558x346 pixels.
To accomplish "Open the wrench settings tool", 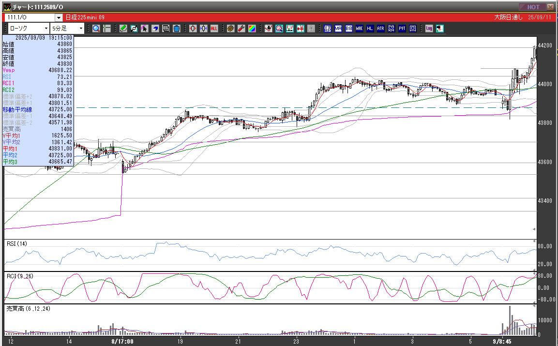I will (x=241, y=29).
